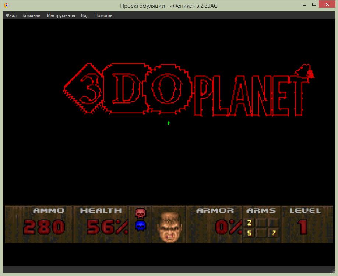Click the Phoenix emulator app icon in title bar
The width and height of the screenshot is (338, 276).
click(x=7, y=6)
